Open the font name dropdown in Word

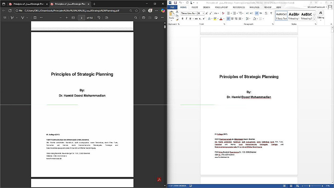click(x=196, y=13)
